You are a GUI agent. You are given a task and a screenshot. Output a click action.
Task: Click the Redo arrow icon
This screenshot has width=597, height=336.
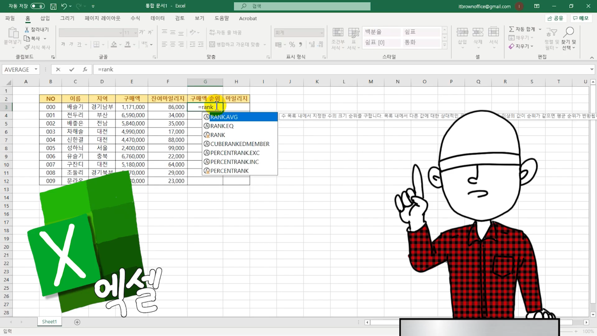79,6
